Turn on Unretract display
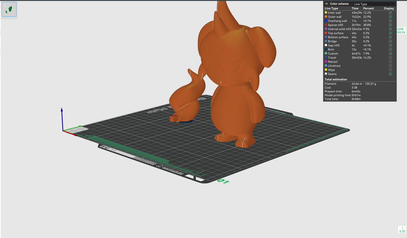The image size is (407, 238). [x=390, y=66]
